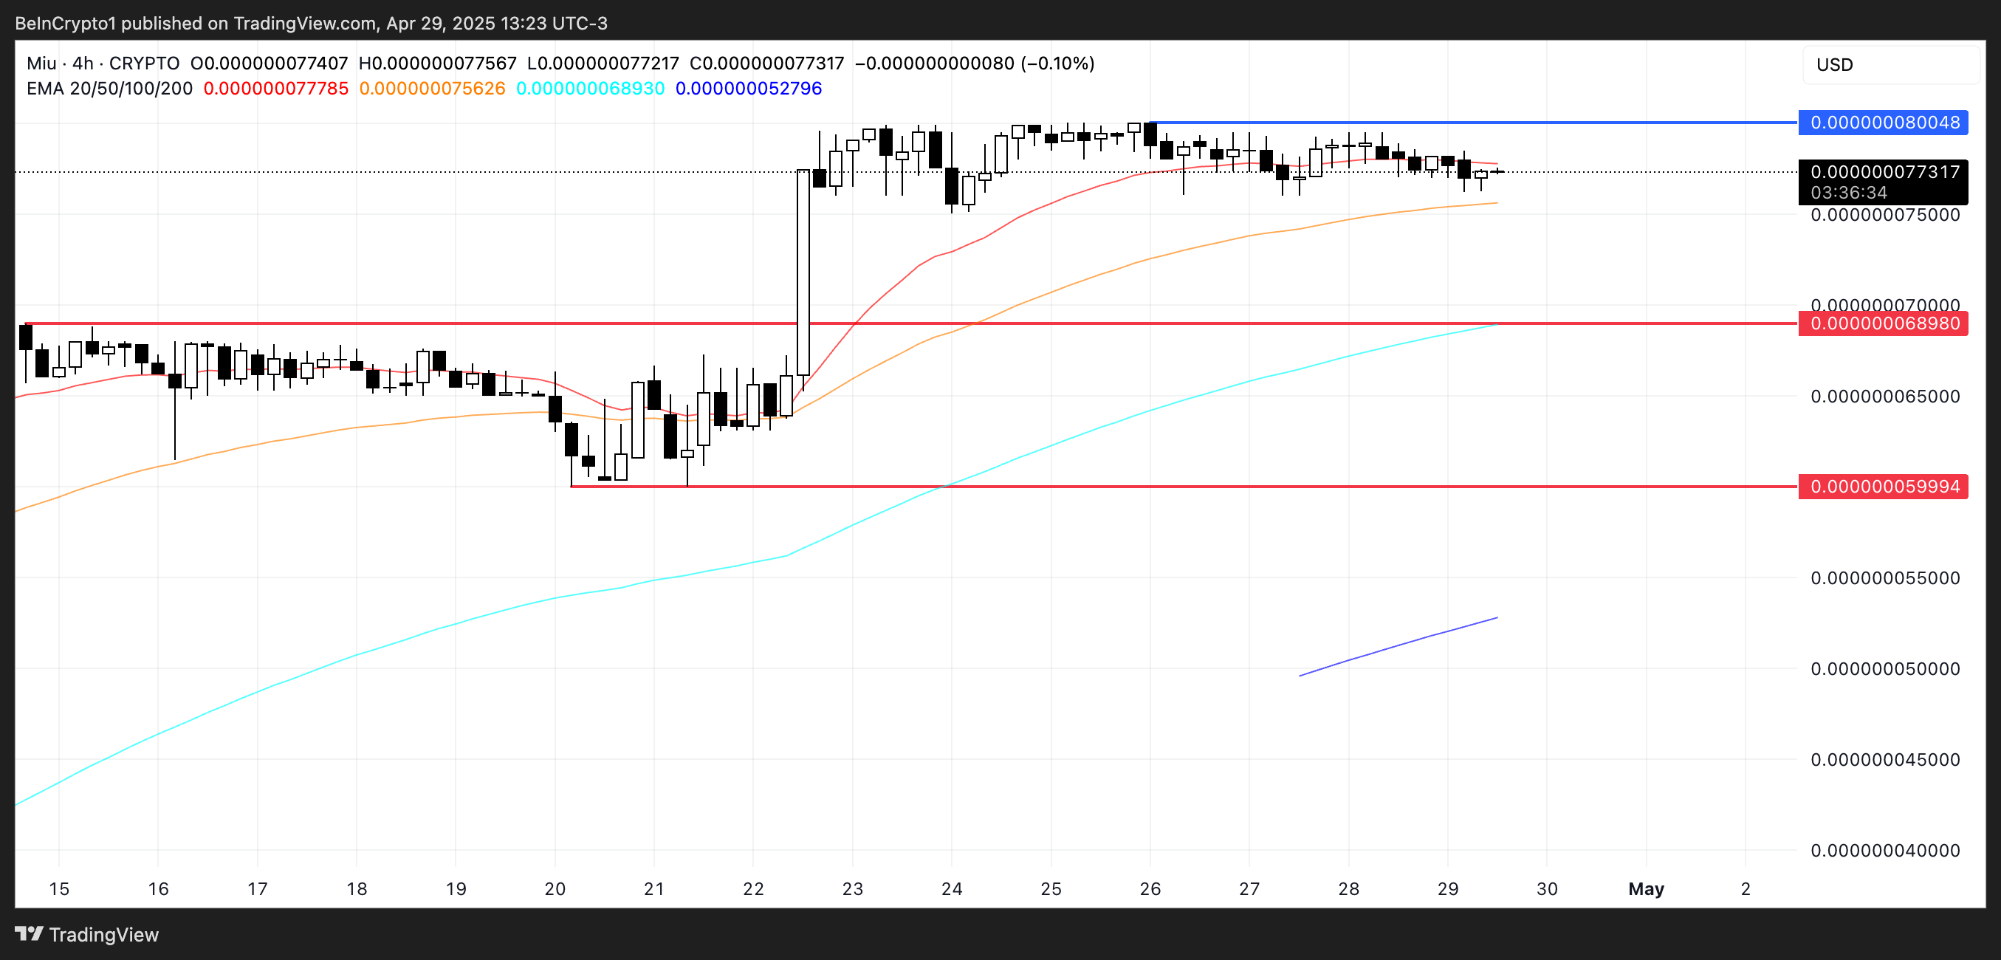Click the red 0.000000059994 price label
The image size is (2001, 960).
click(x=1883, y=486)
